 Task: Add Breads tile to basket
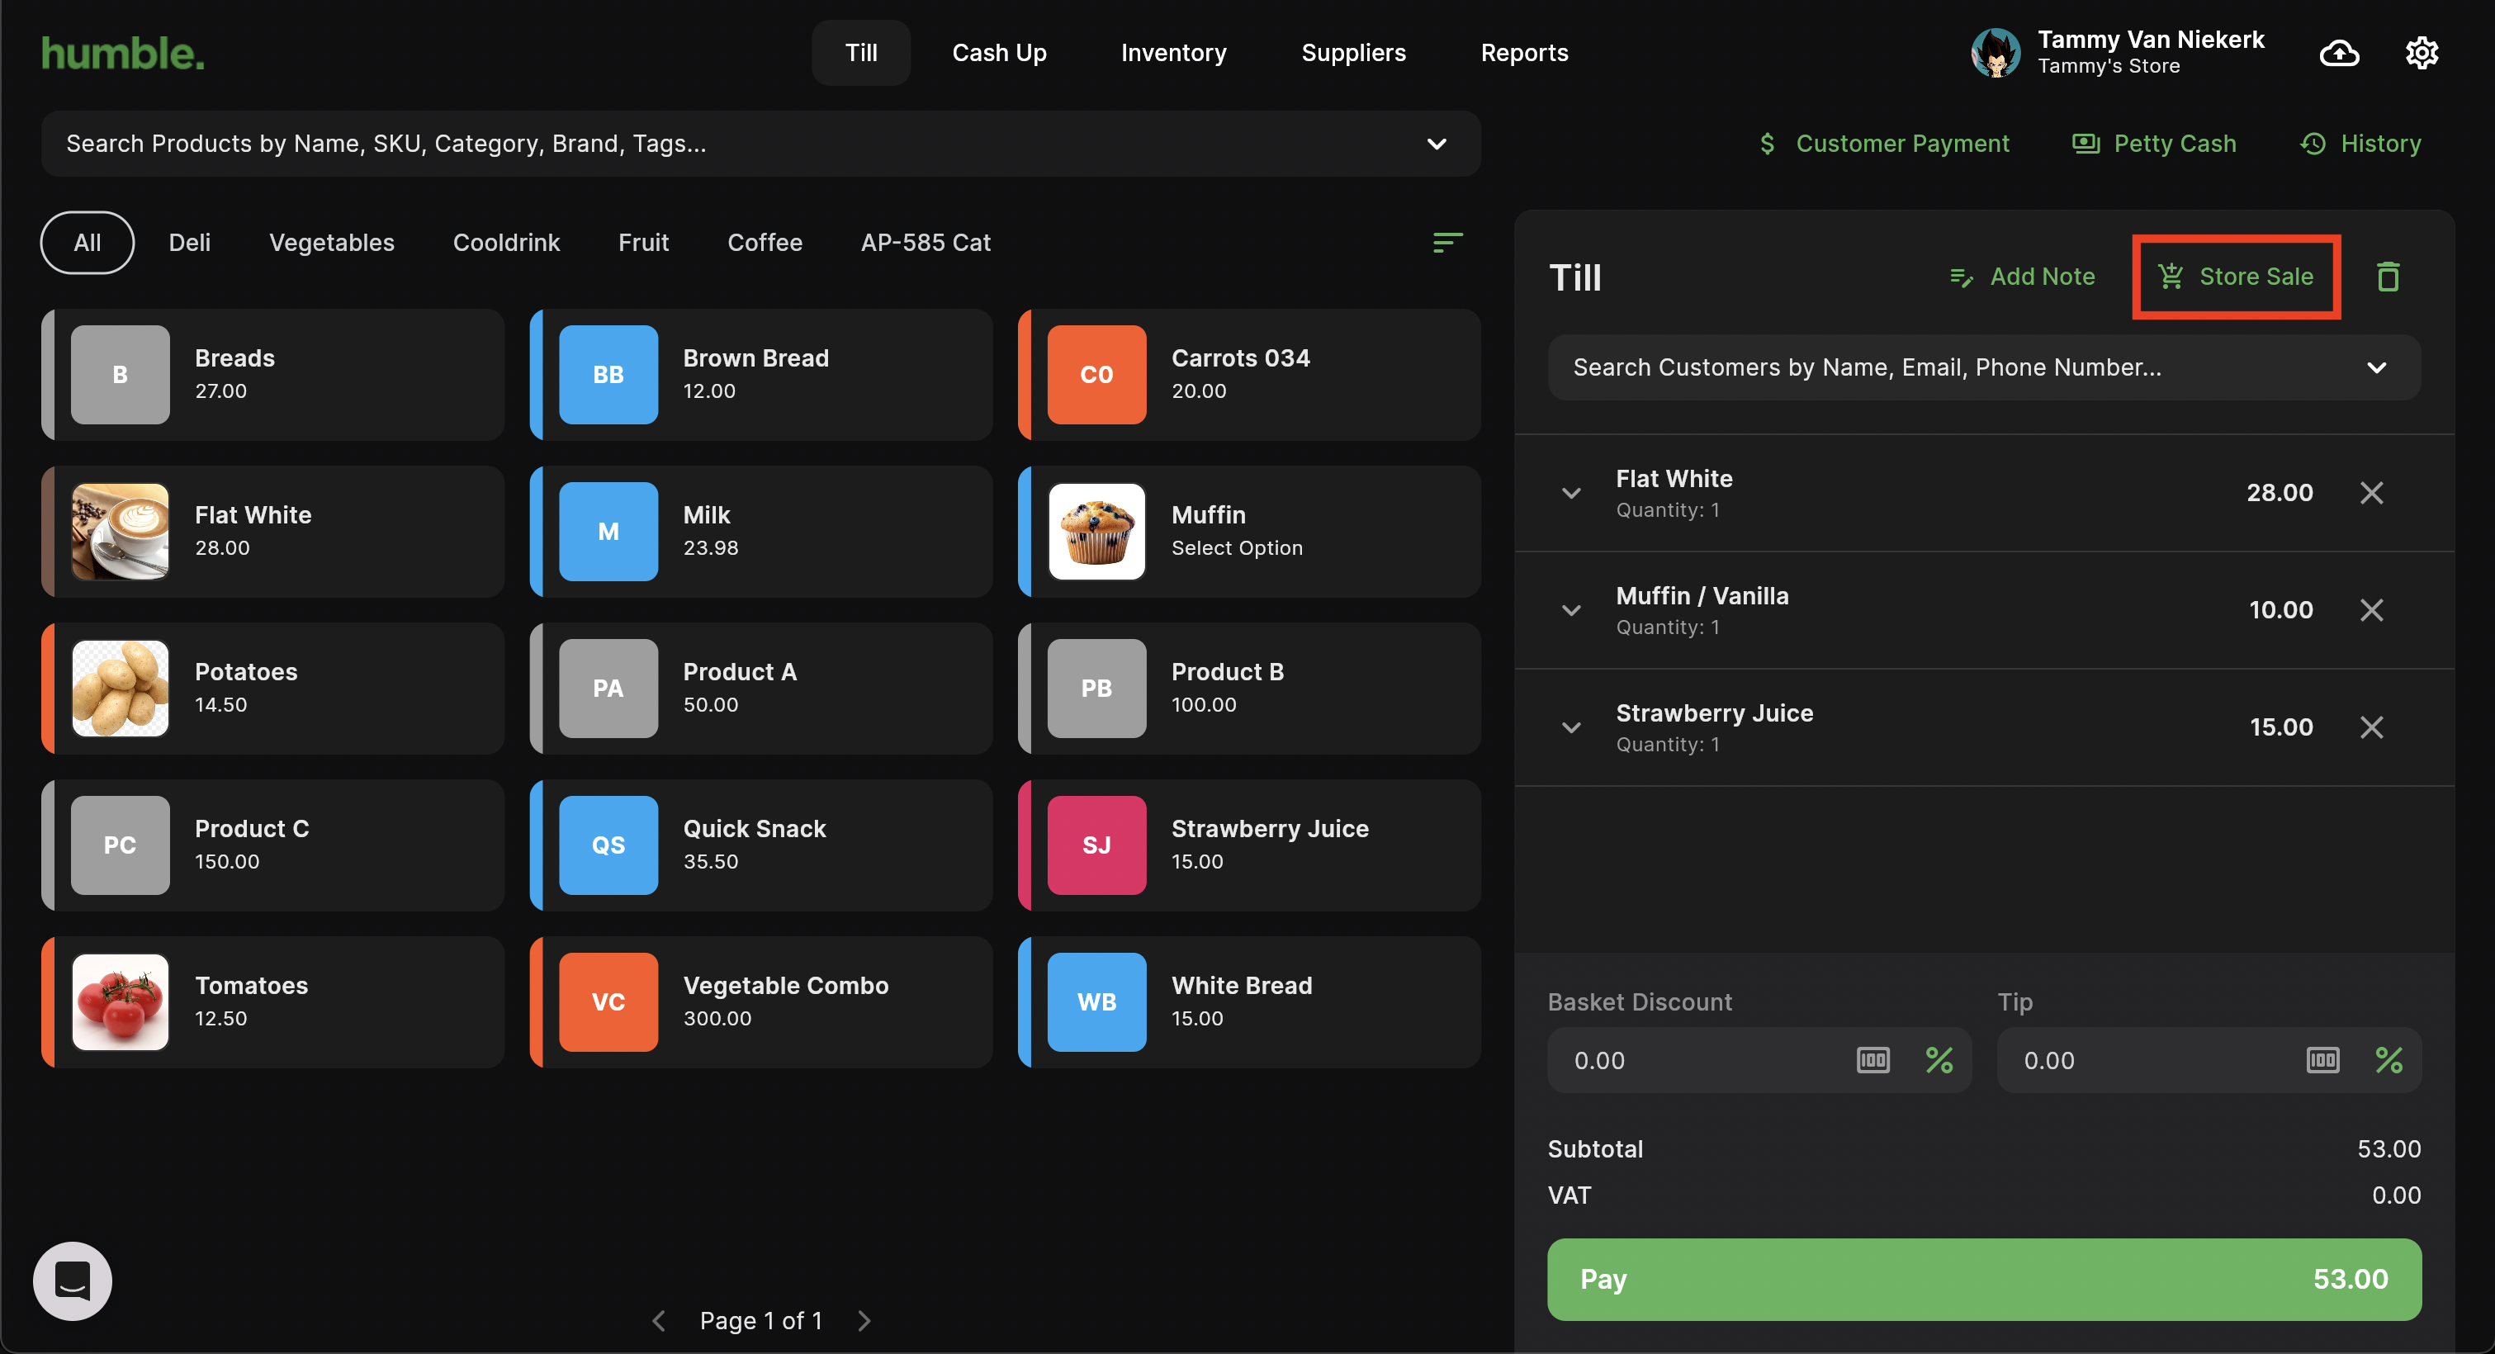[x=273, y=375]
